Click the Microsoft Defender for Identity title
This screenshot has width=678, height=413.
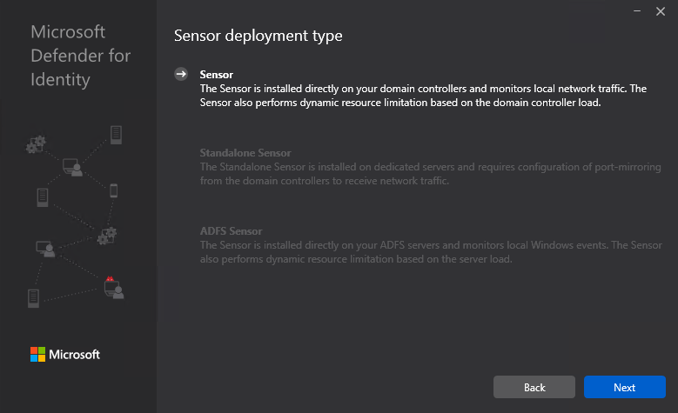click(80, 57)
